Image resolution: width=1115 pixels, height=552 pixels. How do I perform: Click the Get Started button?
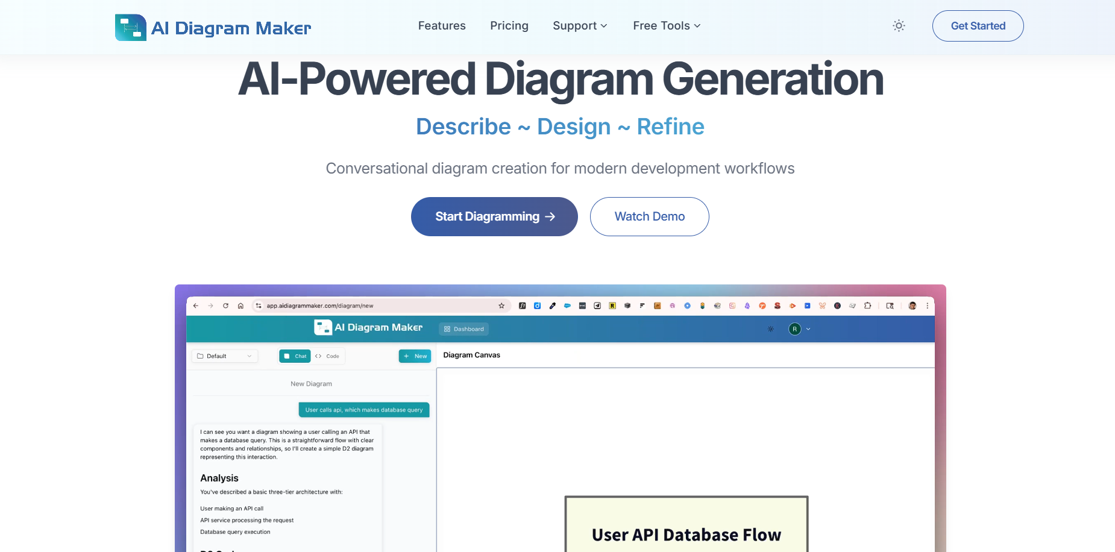point(978,26)
